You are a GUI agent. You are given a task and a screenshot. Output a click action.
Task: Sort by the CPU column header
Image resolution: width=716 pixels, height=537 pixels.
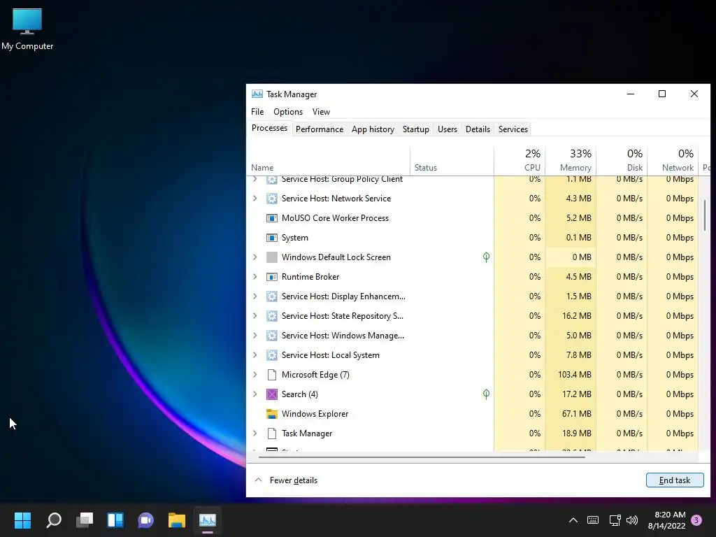(x=520, y=161)
